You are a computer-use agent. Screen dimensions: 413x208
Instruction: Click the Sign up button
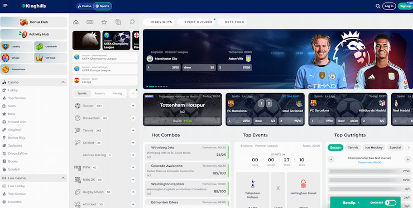405,6
